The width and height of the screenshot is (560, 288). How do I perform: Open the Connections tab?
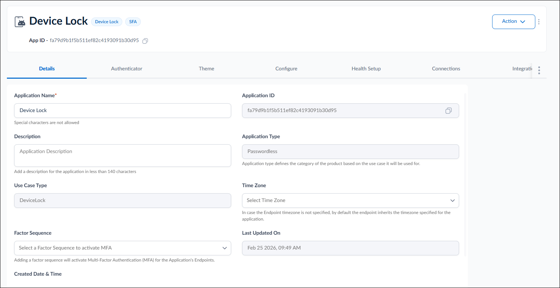446,69
